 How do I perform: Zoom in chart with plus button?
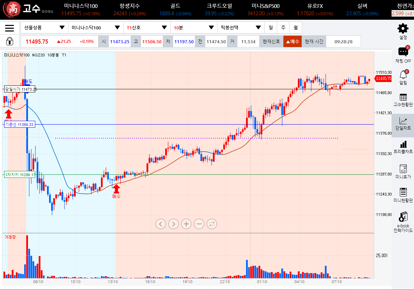(x=186, y=224)
